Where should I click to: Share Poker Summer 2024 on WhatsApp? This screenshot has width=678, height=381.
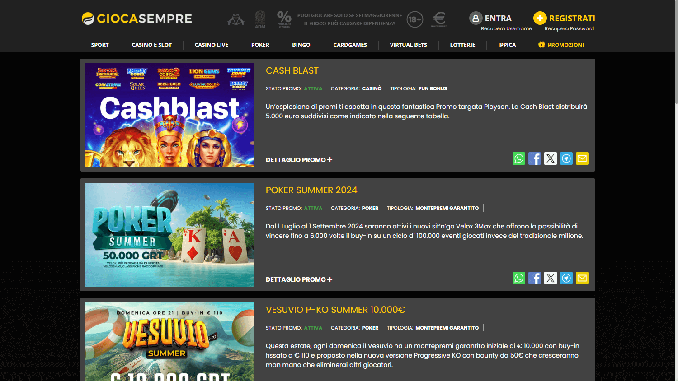point(519,278)
